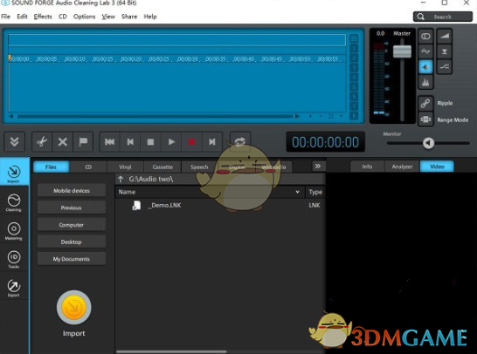Screen dimensions: 477x354
Task: Open the CD menu
Action: 63,17
